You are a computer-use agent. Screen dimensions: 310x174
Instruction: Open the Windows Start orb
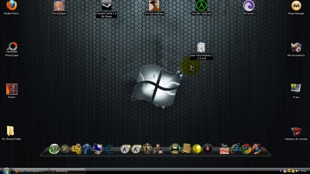(6, 171)
